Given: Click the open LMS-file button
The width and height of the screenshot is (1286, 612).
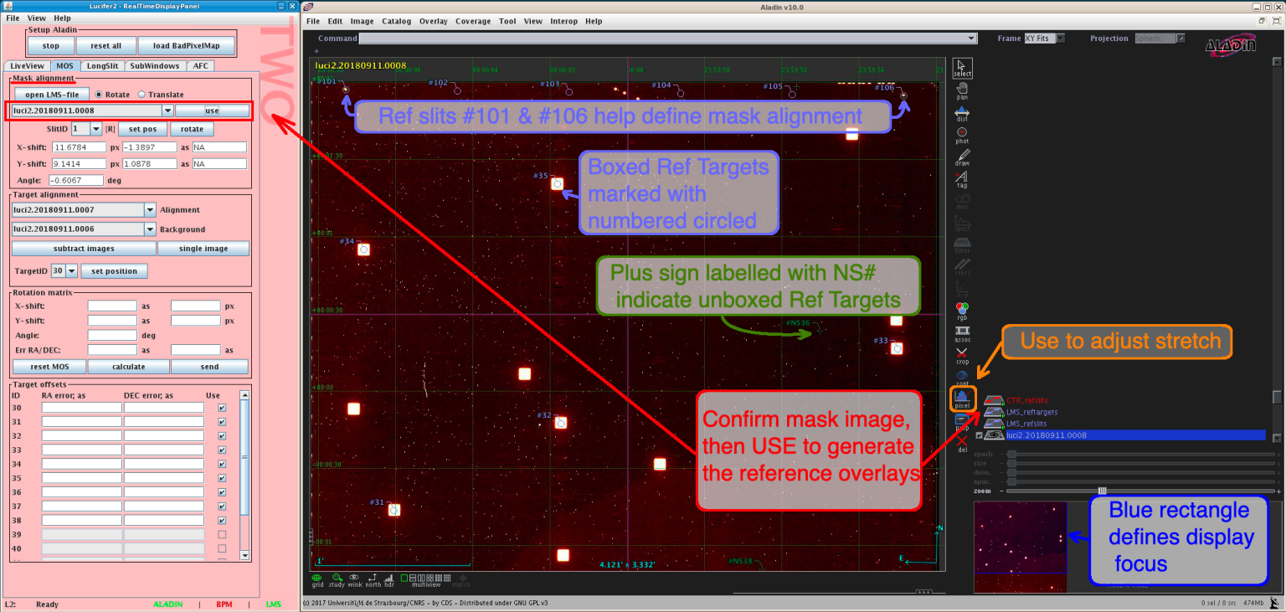Looking at the screenshot, I should (51, 95).
